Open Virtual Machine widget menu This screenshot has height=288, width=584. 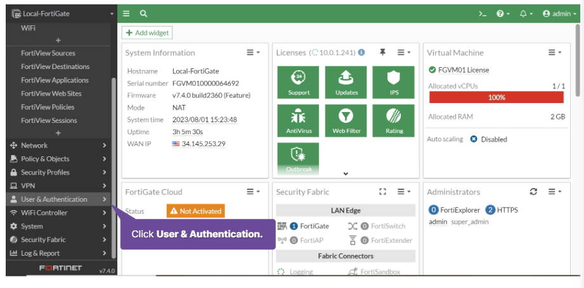point(555,53)
